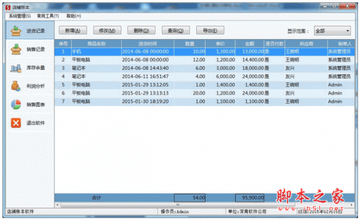This screenshot has width=361, height=221.
Task: Sort by the 单价 column header
Action: (x=220, y=43)
